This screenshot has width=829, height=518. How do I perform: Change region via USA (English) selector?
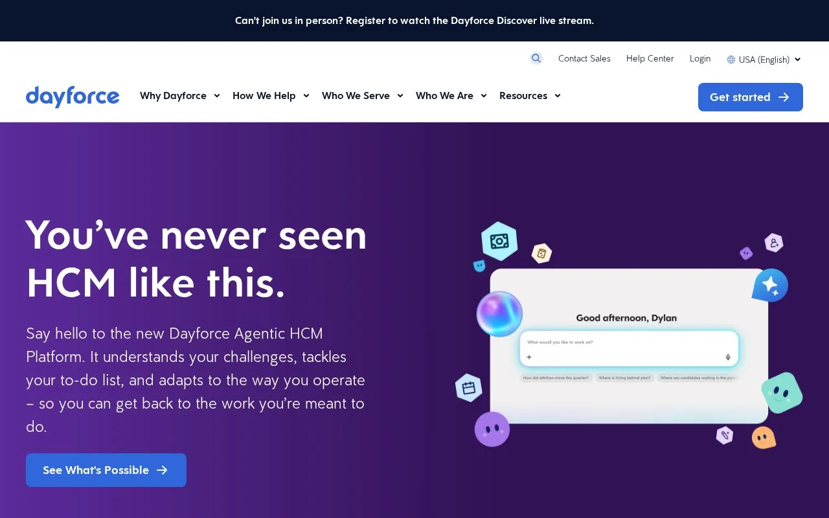point(764,60)
